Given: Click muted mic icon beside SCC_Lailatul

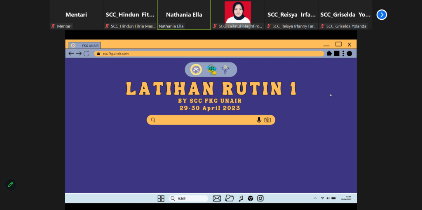Looking at the screenshot, I should point(215,26).
